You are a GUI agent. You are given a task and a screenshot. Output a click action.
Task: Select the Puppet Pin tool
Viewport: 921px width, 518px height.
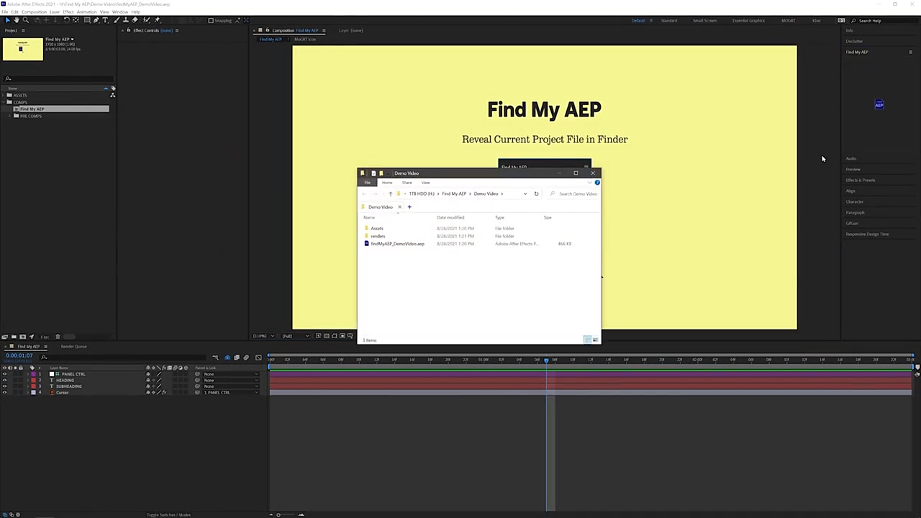(x=157, y=20)
